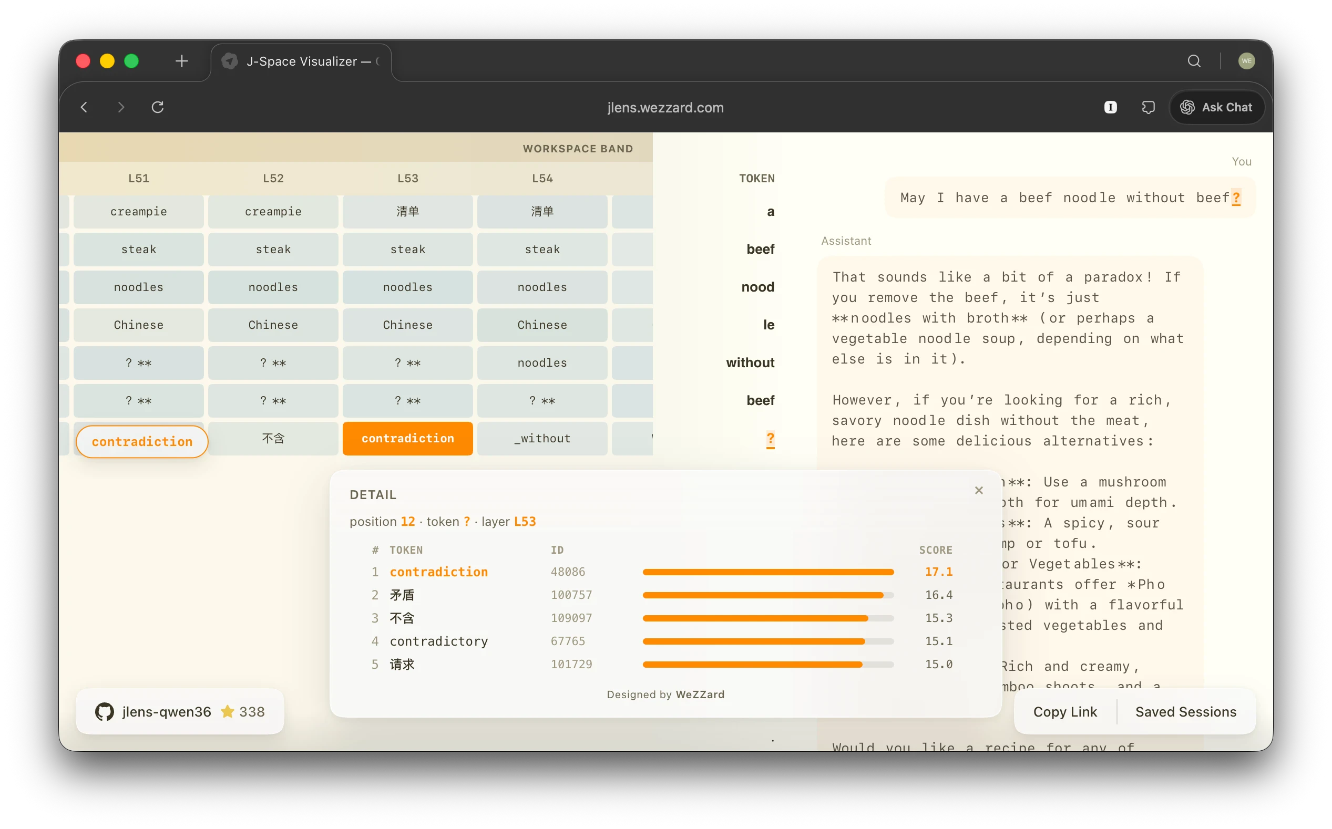Click token ID 48086
The height and width of the screenshot is (829, 1332).
pyautogui.click(x=568, y=572)
